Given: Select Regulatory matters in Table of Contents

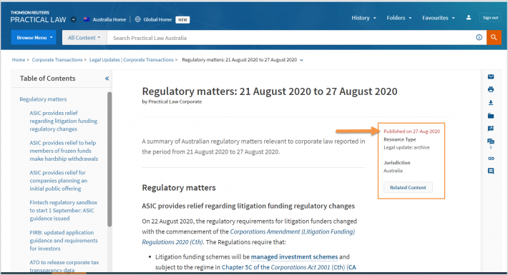Looking at the screenshot, I should click(x=43, y=99).
